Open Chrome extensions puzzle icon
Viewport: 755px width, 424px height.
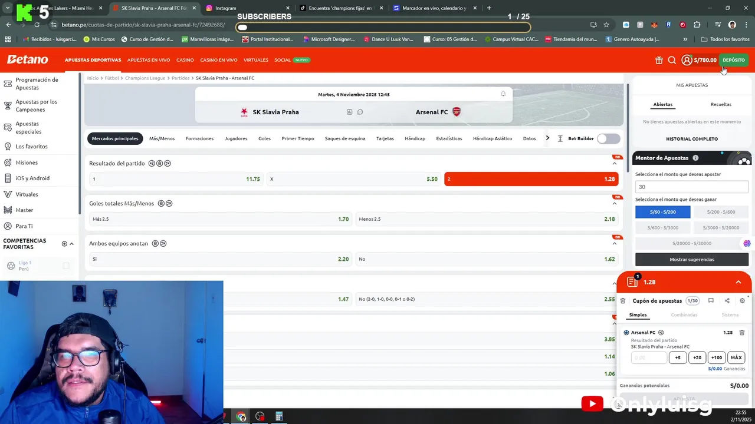697,25
